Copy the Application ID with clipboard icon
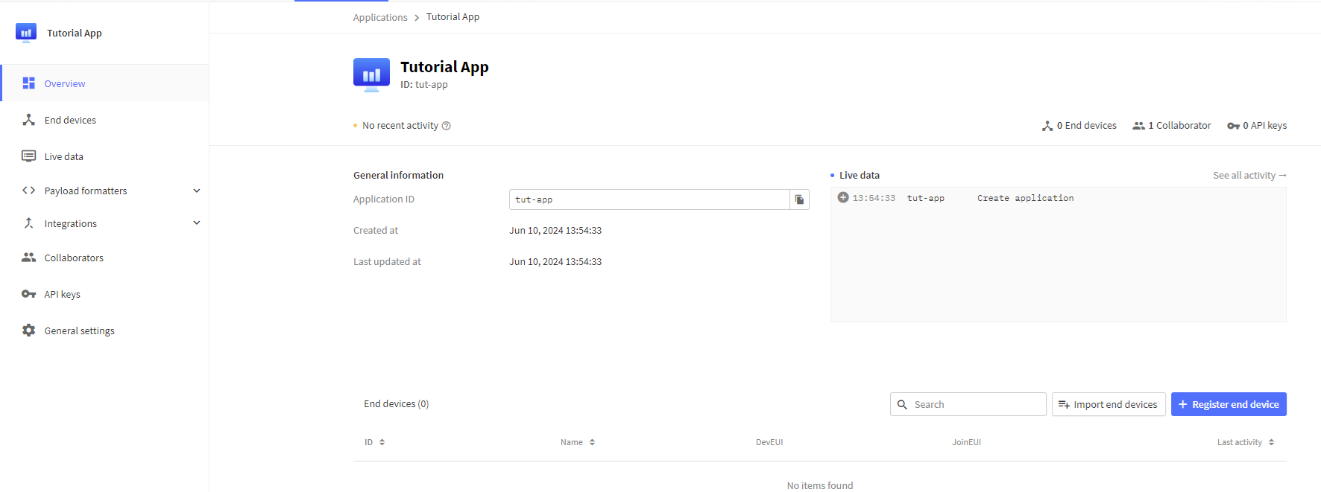Image resolution: width=1321 pixels, height=492 pixels. 799,199
